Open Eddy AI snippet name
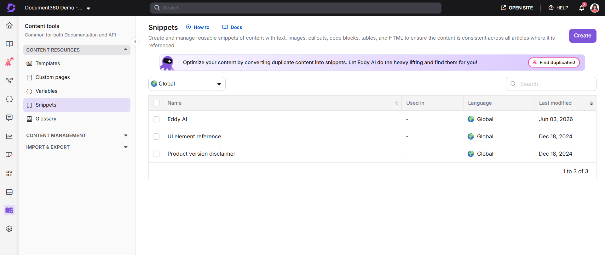605x255 pixels. pos(177,119)
